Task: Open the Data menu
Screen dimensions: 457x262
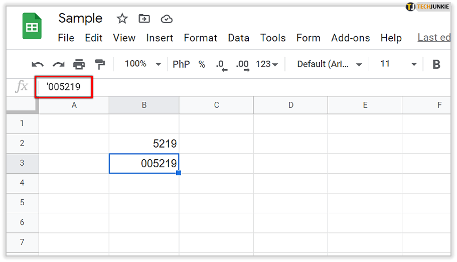Action: 238,38
